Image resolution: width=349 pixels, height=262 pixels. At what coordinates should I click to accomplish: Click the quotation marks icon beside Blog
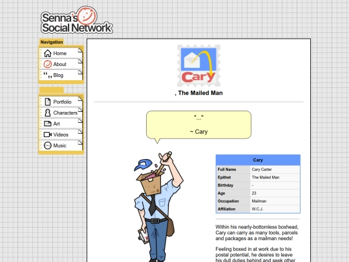point(47,75)
